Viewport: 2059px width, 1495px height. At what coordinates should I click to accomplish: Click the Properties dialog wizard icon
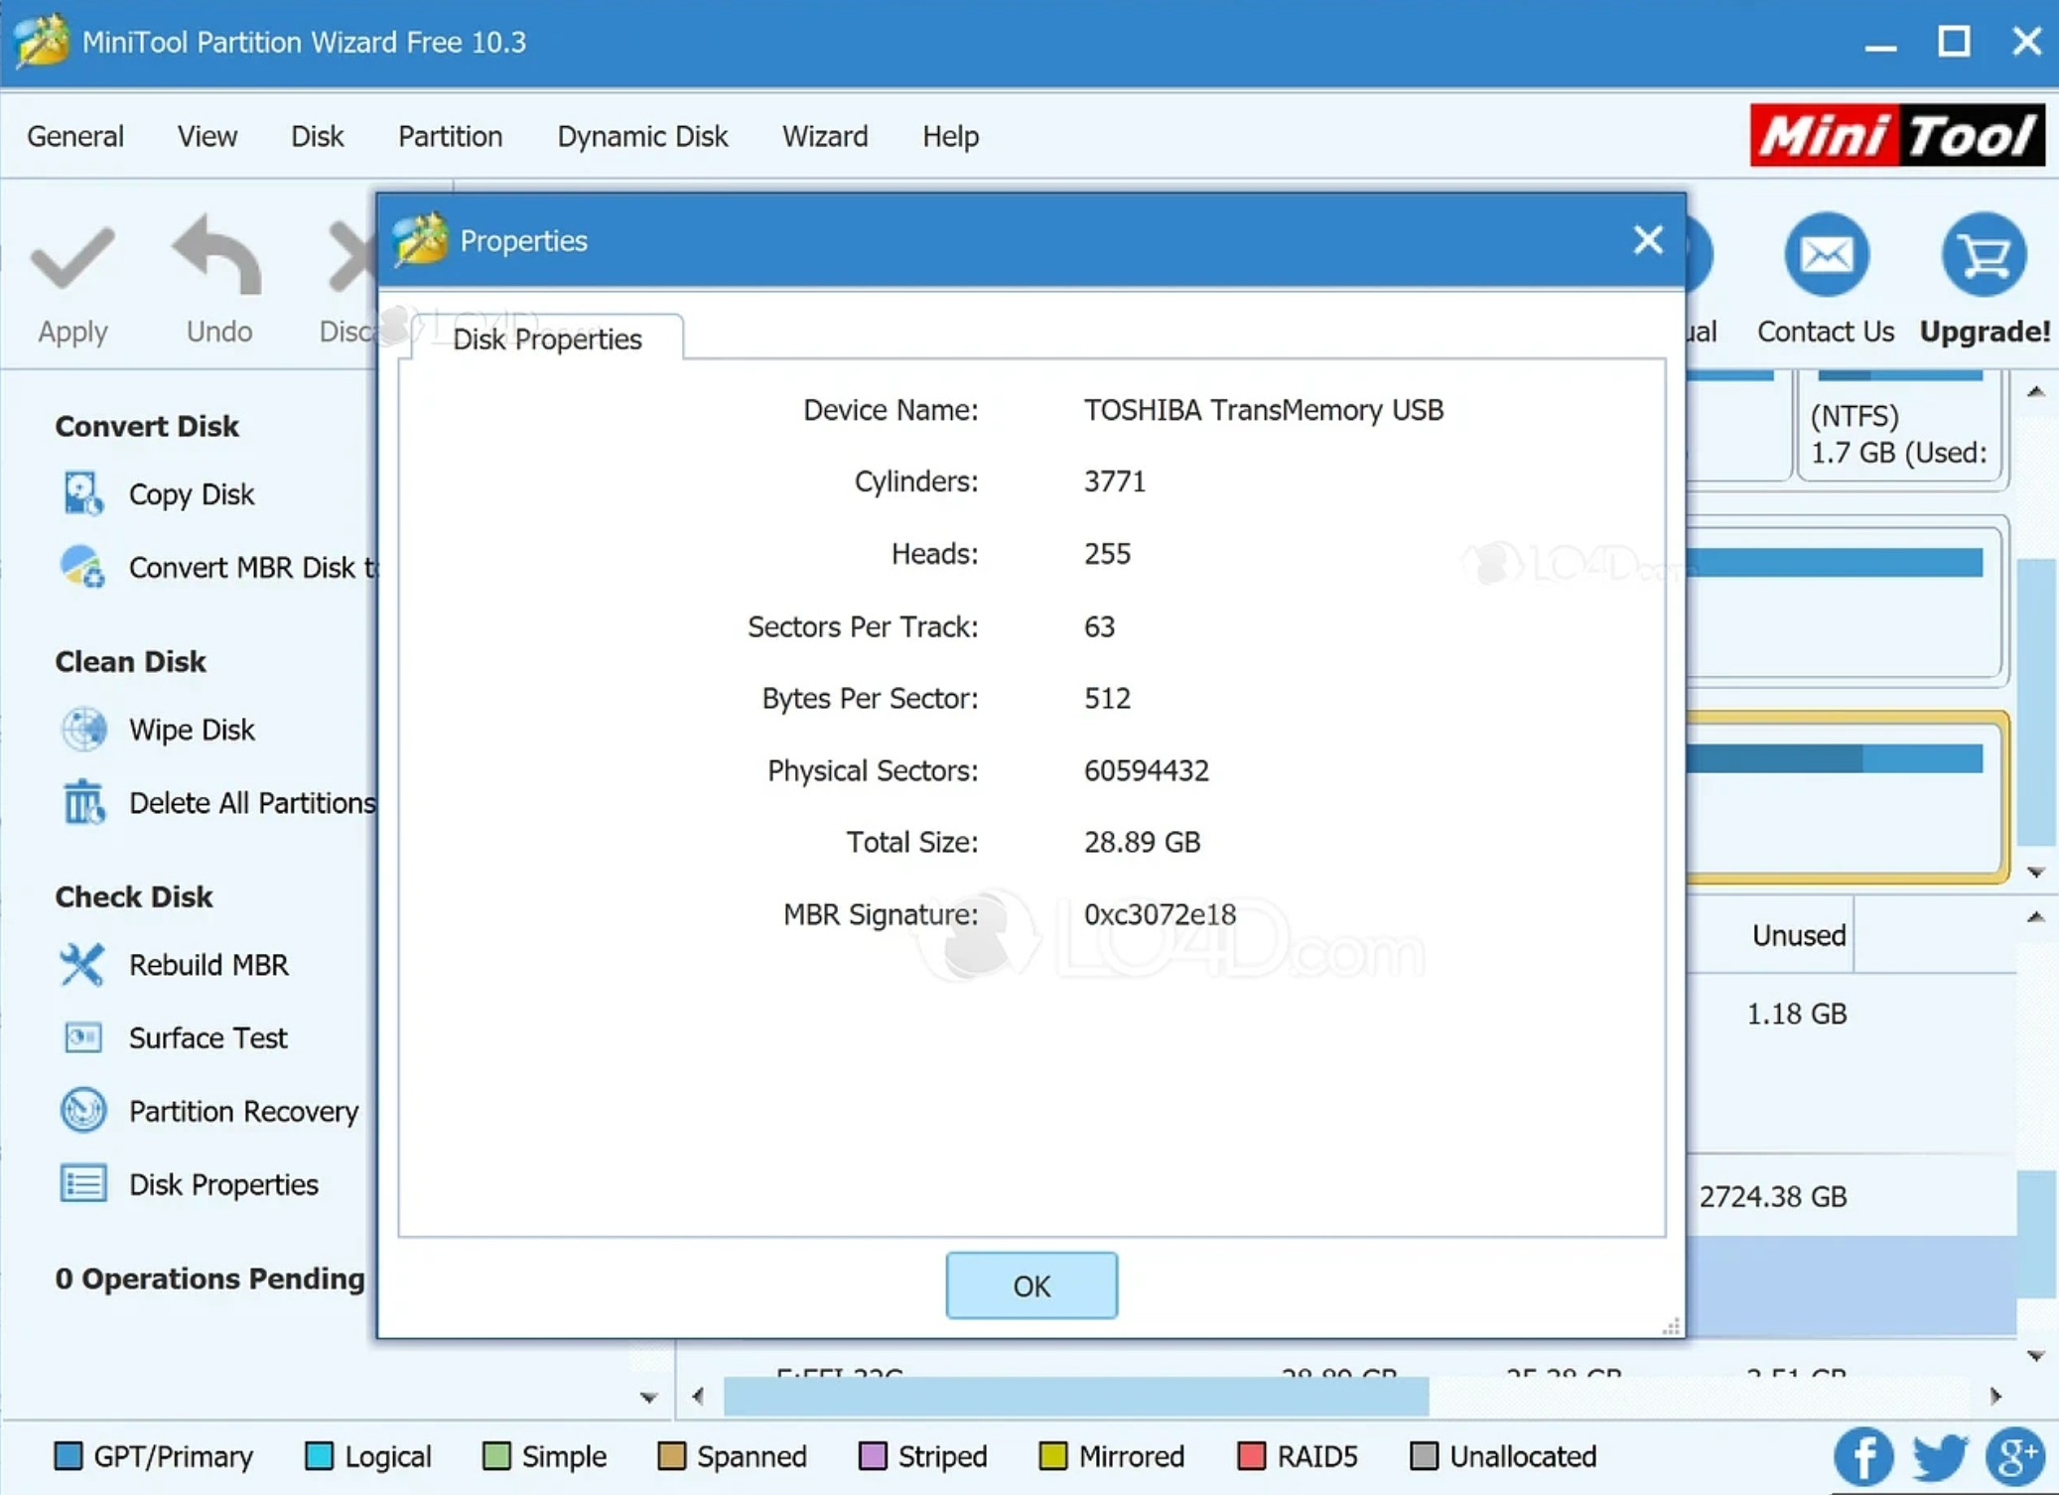(421, 240)
